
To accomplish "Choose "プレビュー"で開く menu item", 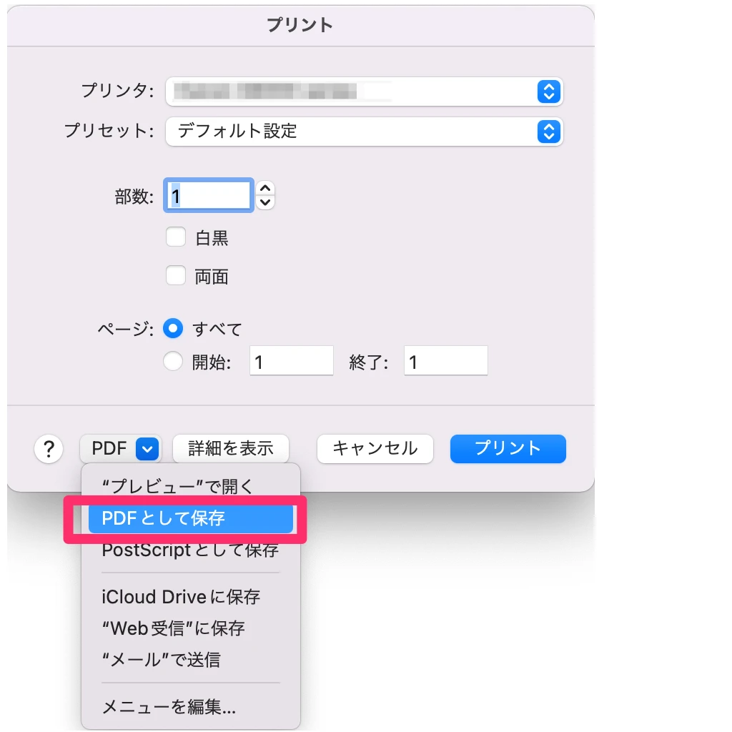I will coord(190,486).
